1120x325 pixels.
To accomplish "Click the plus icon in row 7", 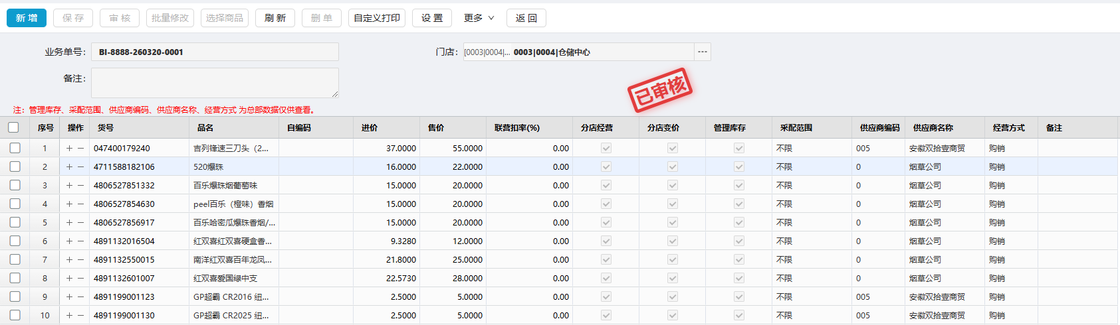I will 69,260.
